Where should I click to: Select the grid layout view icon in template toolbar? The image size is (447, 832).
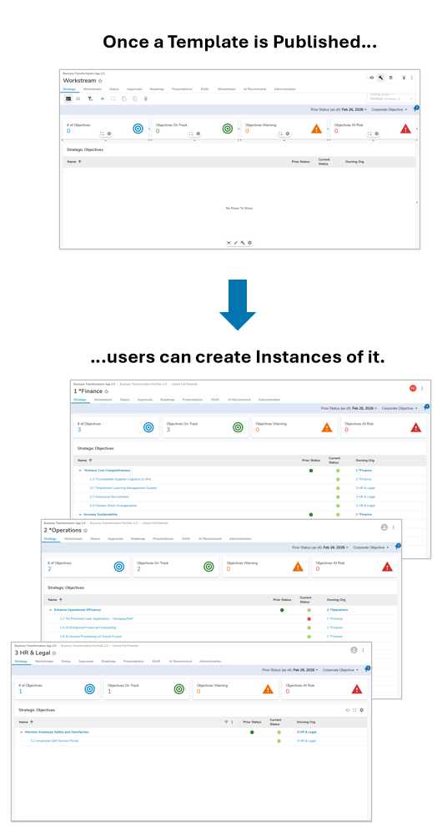68,98
